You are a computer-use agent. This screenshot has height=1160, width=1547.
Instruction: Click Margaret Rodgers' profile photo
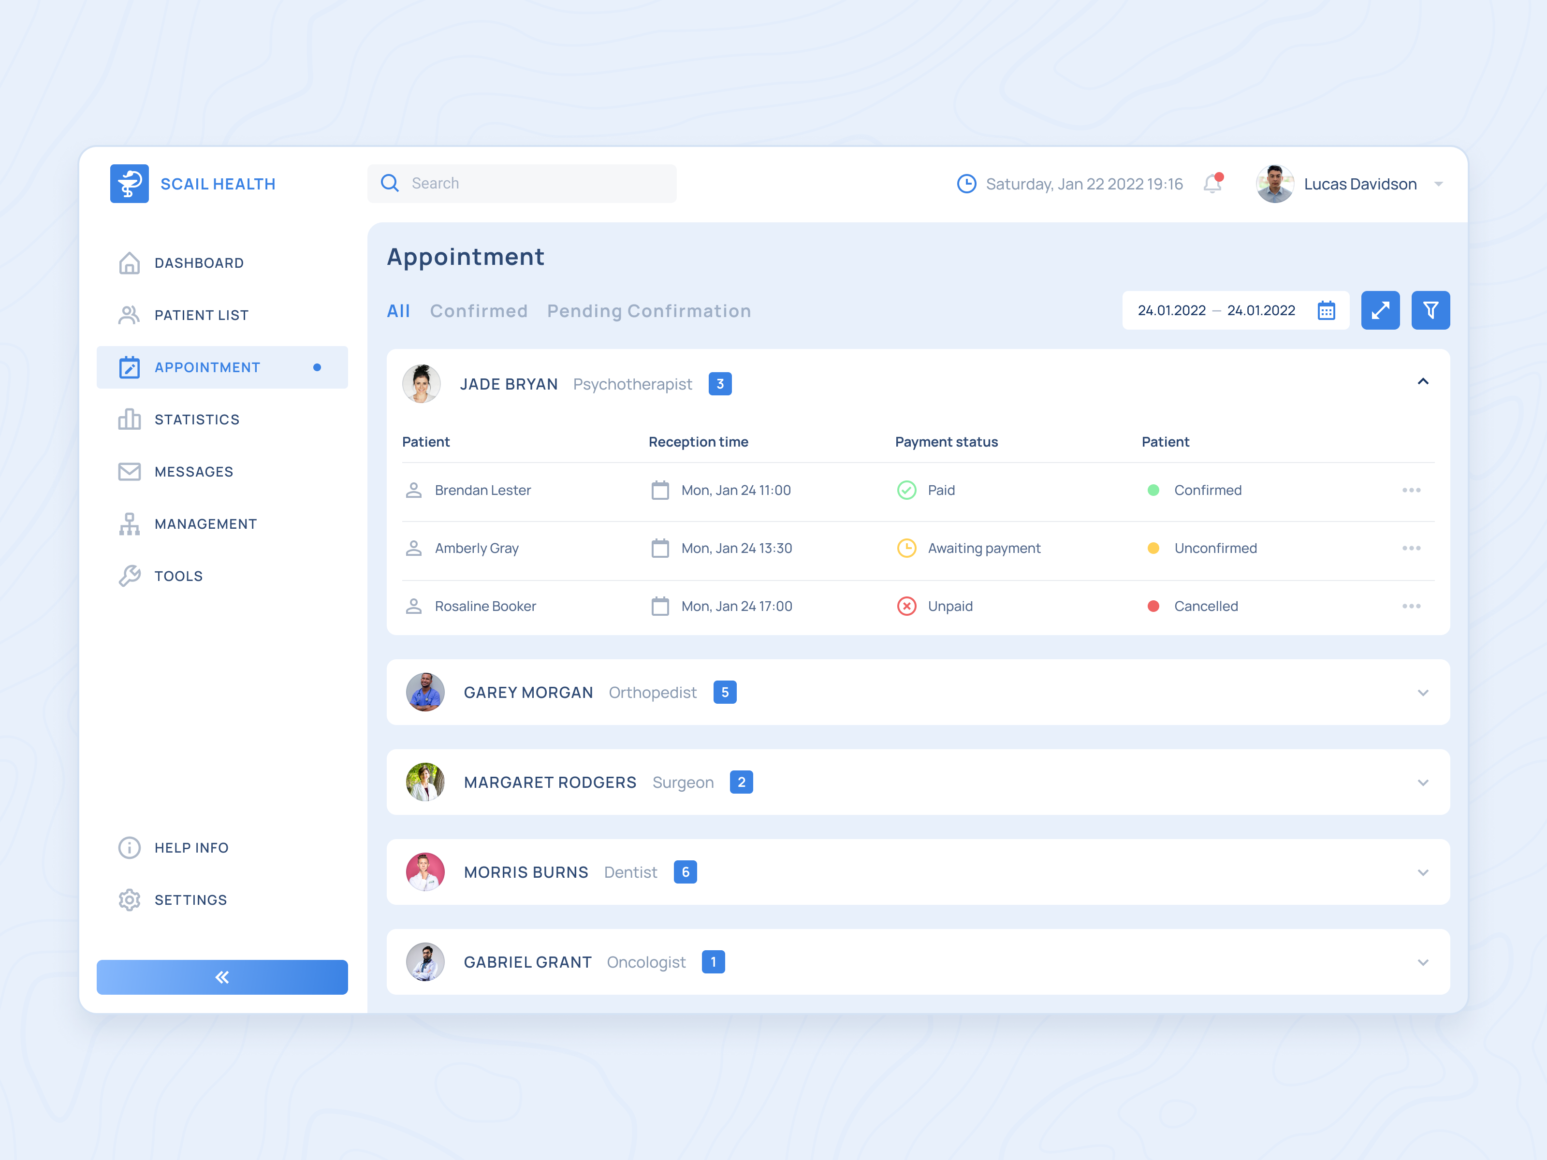[425, 782]
